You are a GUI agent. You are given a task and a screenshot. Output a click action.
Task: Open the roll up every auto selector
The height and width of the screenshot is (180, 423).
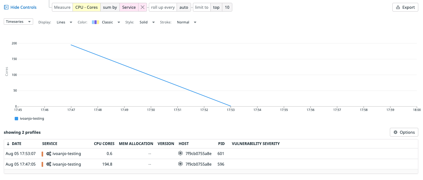[184, 7]
